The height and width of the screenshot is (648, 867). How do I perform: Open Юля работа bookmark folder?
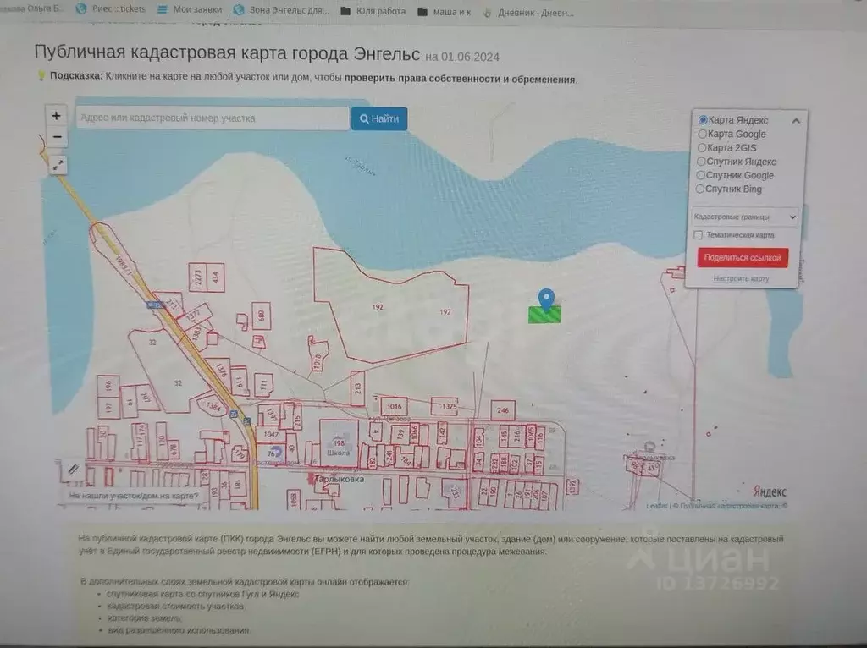pos(373,11)
